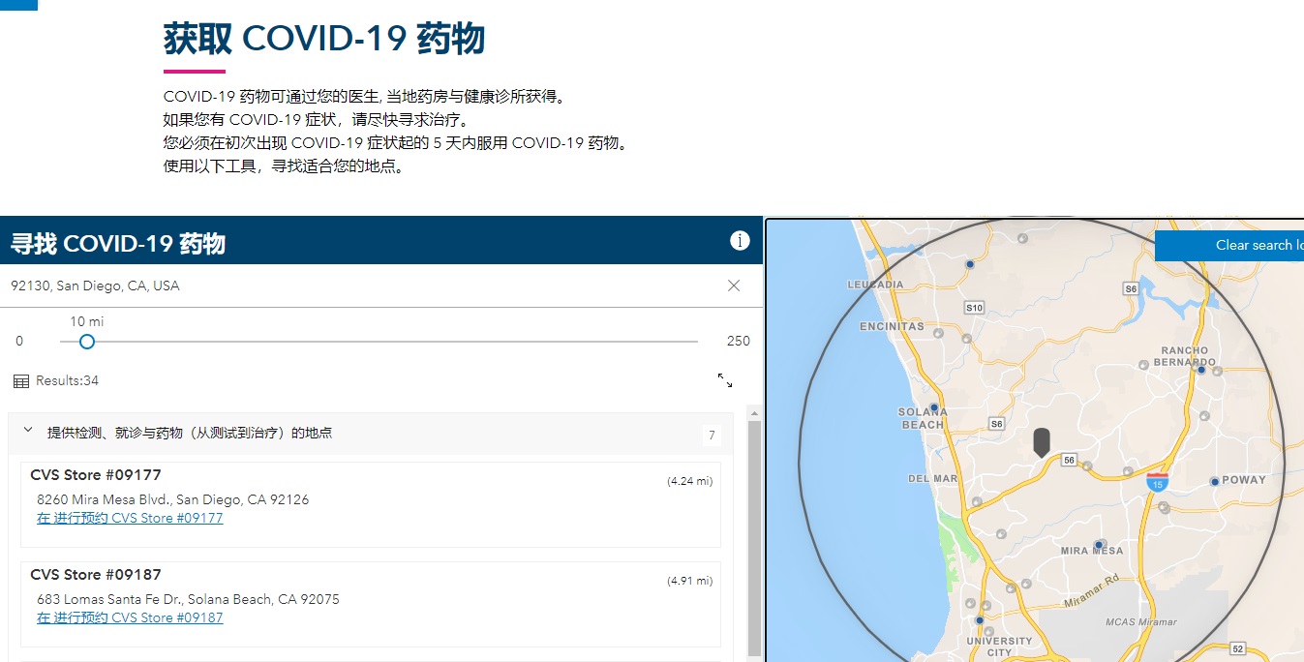Click the 10 mi radius slider handle
The width and height of the screenshot is (1304, 662).
pyautogui.click(x=86, y=342)
